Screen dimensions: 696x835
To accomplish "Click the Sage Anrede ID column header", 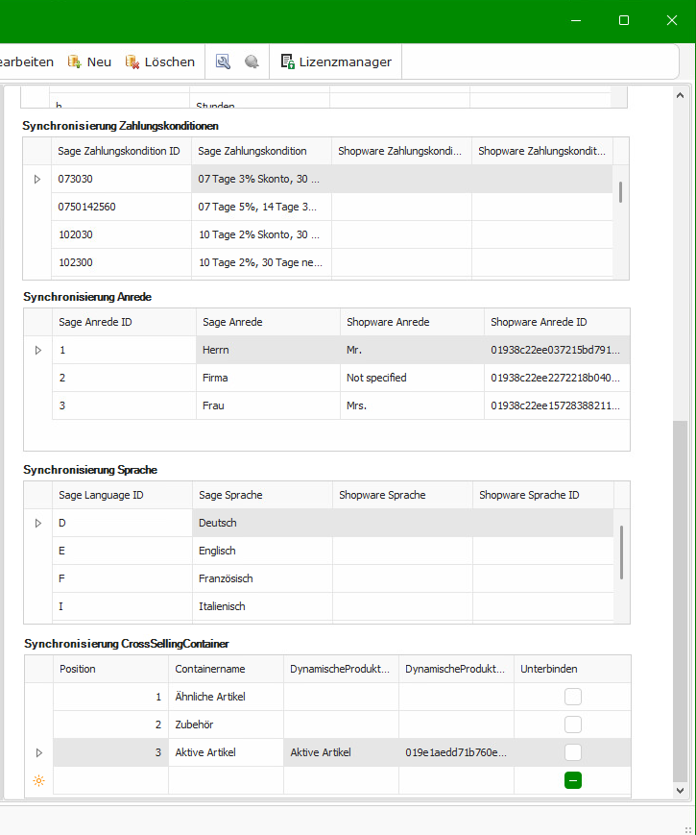I will coord(124,322).
